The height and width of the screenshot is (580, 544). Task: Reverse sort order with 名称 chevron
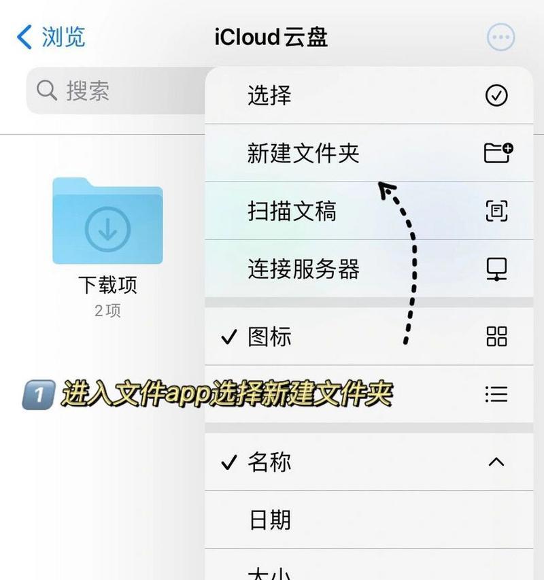496,462
